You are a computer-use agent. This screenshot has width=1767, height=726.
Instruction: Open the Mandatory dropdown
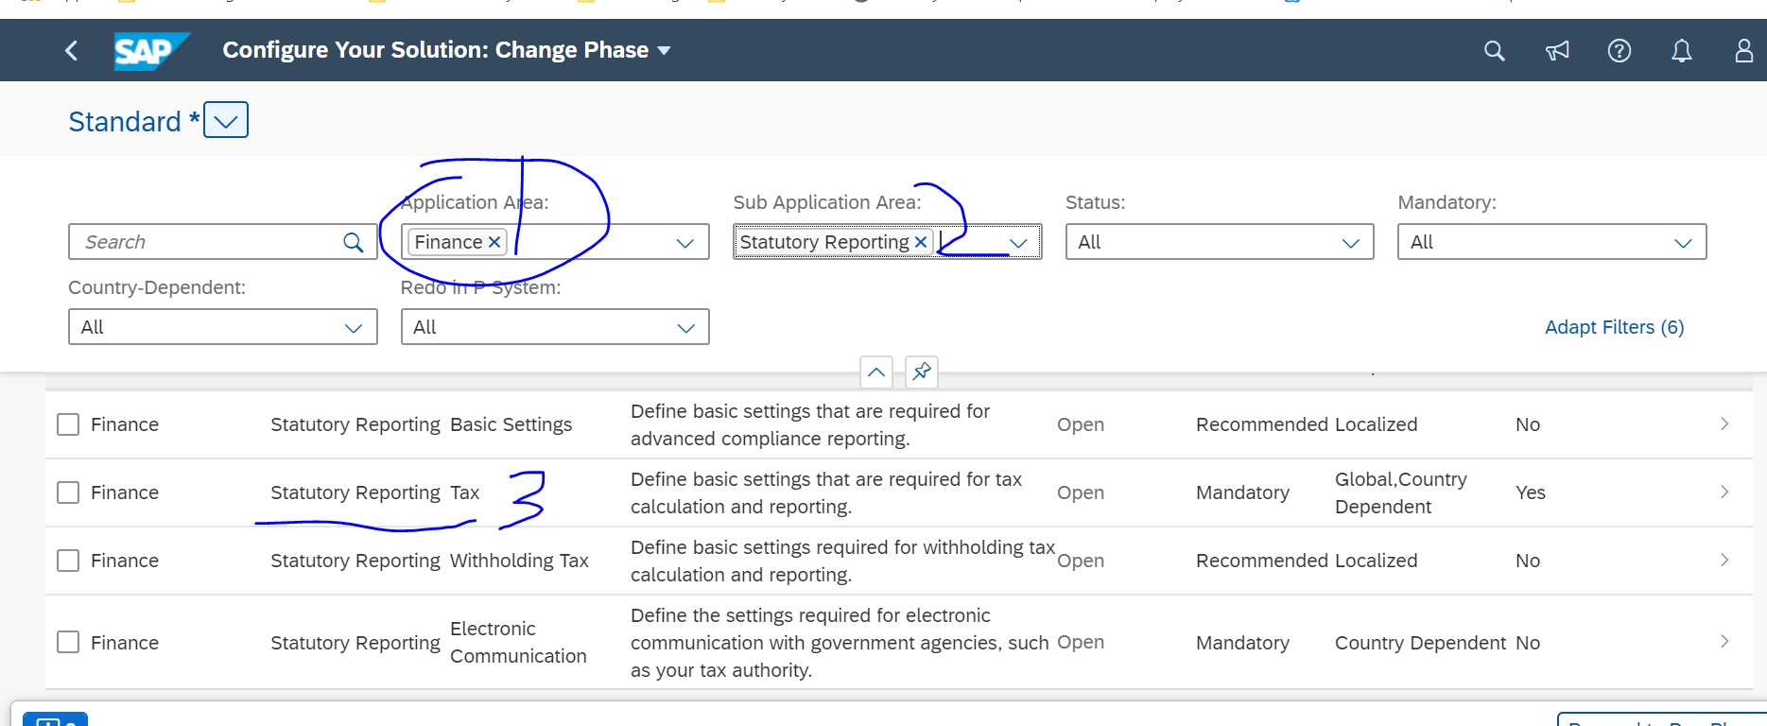tap(1683, 242)
